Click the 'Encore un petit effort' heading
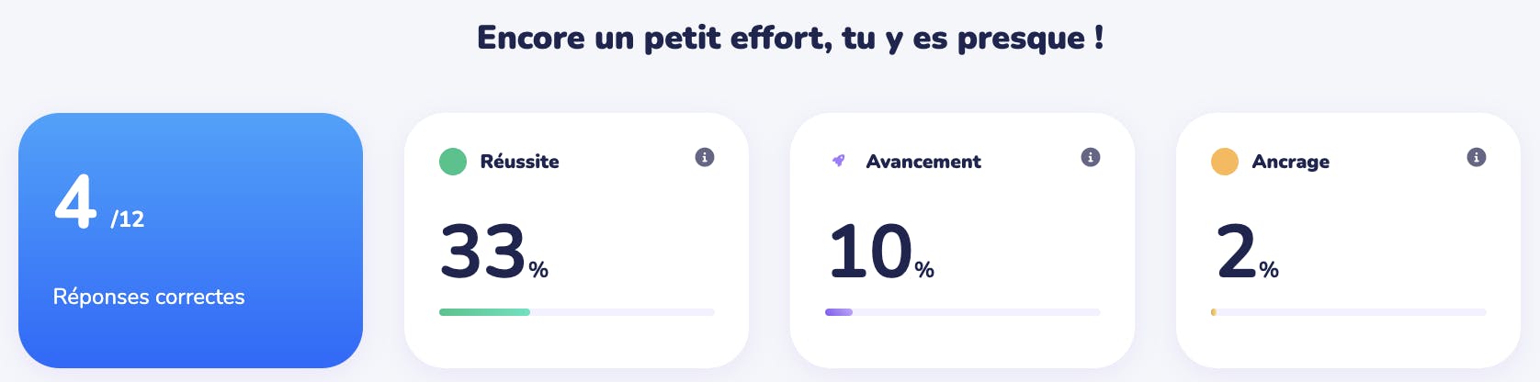The image size is (1540, 382). [x=790, y=38]
